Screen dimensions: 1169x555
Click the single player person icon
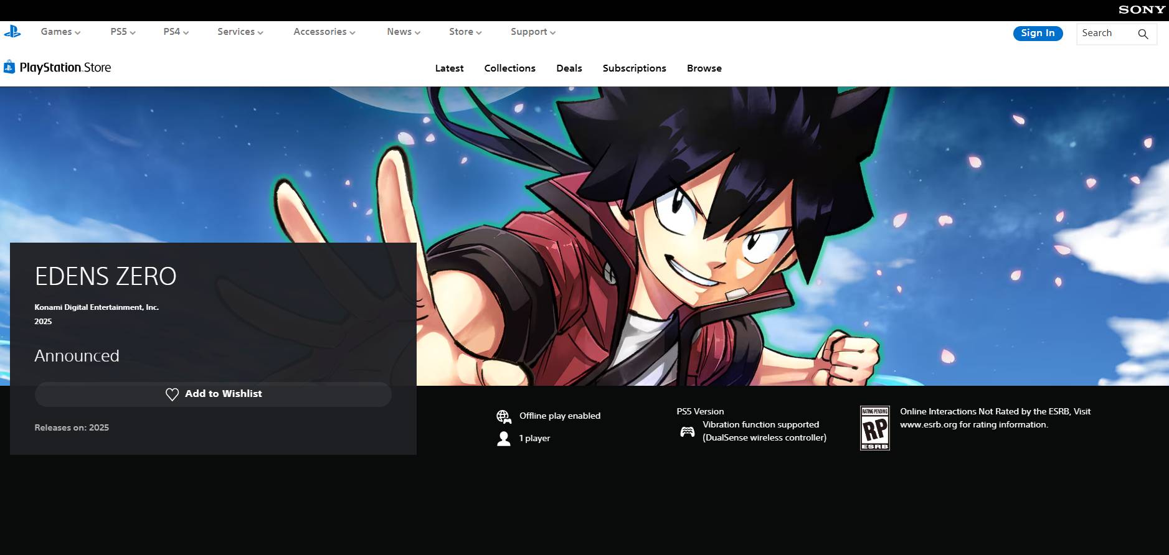[504, 439]
